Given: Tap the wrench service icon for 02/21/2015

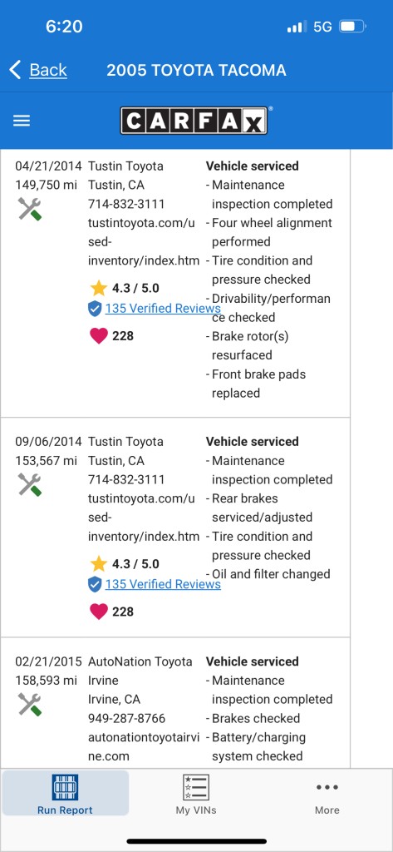Looking at the screenshot, I should click(29, 705).
